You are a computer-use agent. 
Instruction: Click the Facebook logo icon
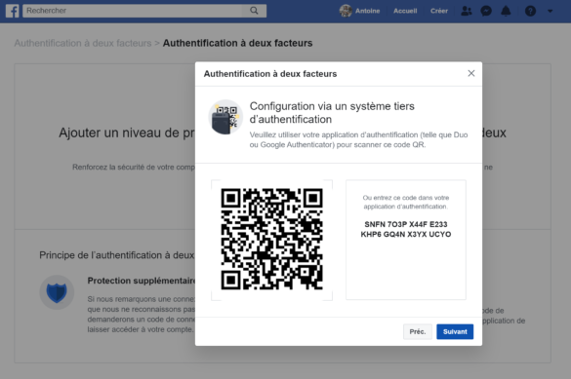coord(13,11)
